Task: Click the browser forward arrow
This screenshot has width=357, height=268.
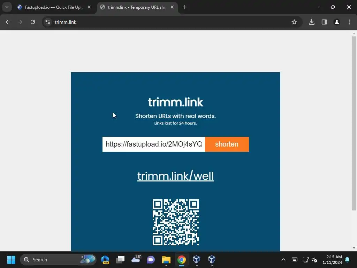Action: point(20,22)
